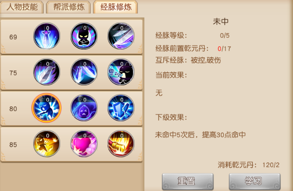Select the glowing sword skill in row 69
The height and width of the screenshot is (191, 293).
click(x=47, y=36)
